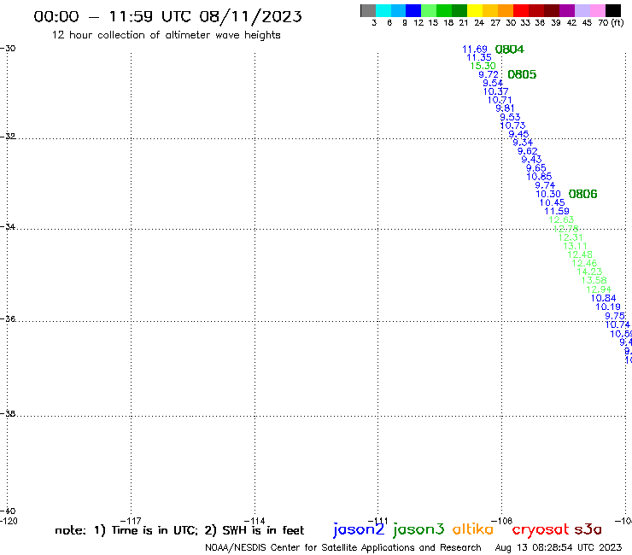Image resolution: width=632 pixels, height=555 pixels.
Task: Click the green 15.30 wave height value
Action: tap(483, 66)
